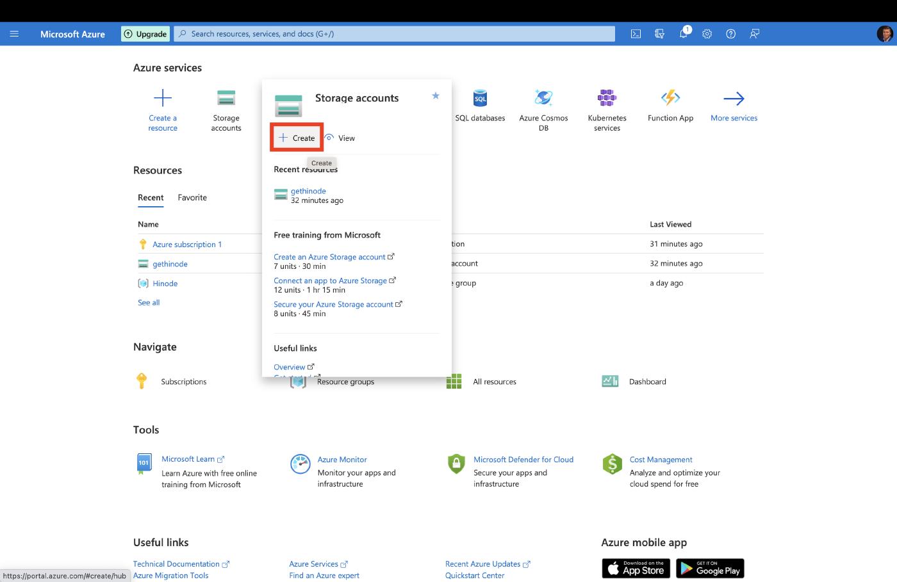Click the Upgrade button

(x=145, y=34)
